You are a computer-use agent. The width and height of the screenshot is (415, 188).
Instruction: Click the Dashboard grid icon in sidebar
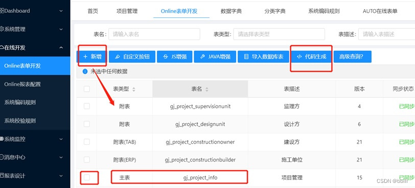click(x=2, y=11)
